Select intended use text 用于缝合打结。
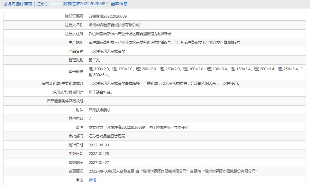 pos(101,92)
